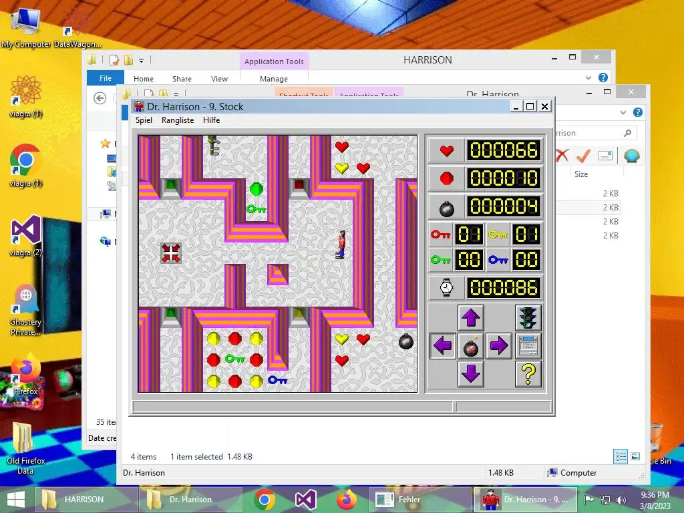Click the yellow question mark help button
The height and width of the screenshot is (513, 684).
click(x=528, y=374)
